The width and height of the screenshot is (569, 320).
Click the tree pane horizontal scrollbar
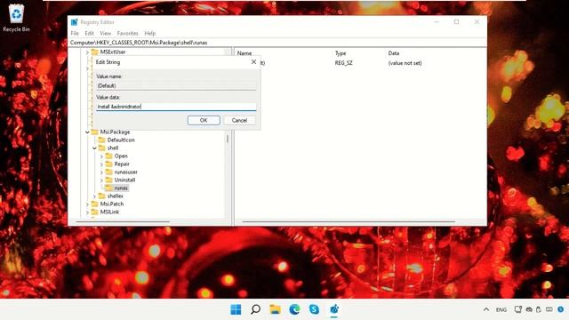[123, 221]
